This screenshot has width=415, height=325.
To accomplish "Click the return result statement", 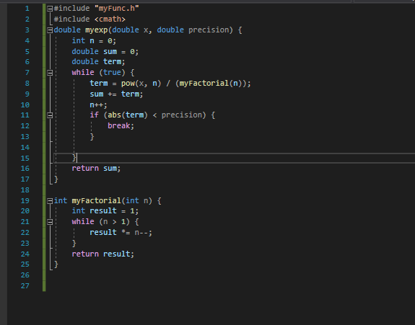I will coord(103,254).
